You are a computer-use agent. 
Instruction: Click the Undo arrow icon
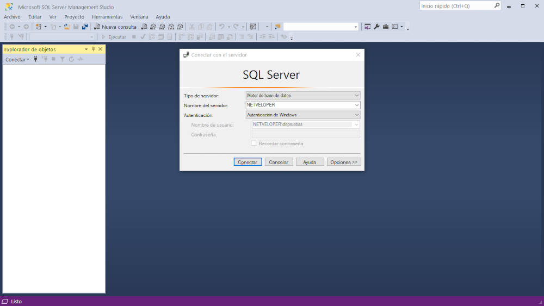(x=222, y=27)
